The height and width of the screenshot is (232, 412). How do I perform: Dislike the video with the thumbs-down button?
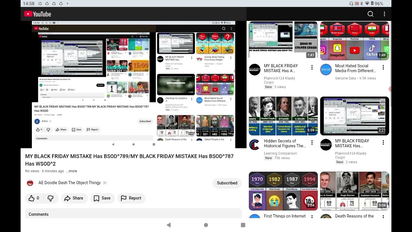(51, 198)
